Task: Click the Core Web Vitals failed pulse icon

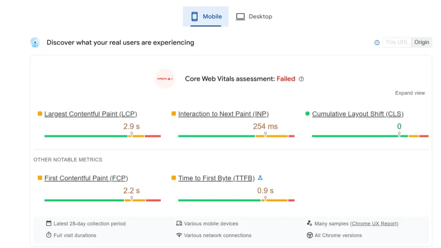Action: click(165, 79)
